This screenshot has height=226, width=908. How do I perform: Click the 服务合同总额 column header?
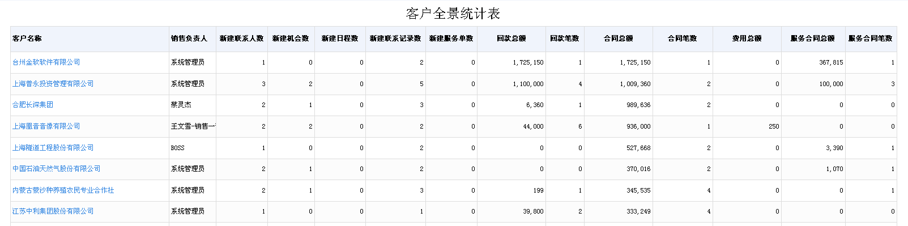[813, 39]
